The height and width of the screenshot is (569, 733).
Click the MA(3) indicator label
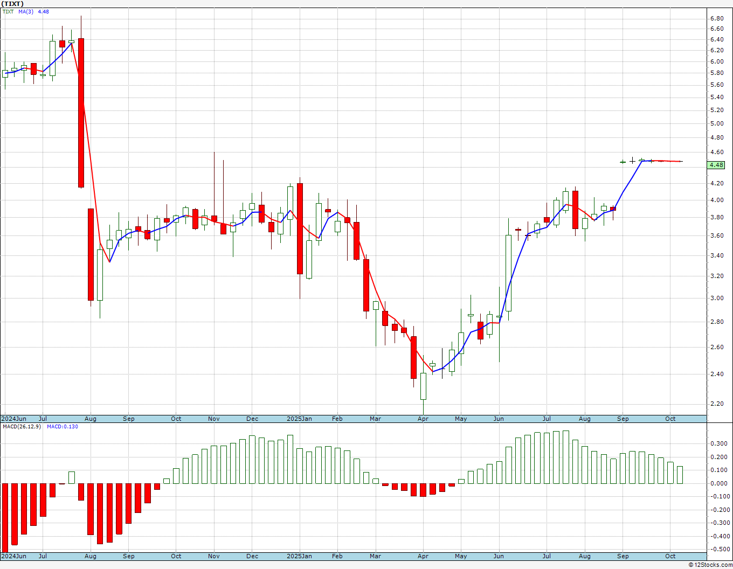26,11
